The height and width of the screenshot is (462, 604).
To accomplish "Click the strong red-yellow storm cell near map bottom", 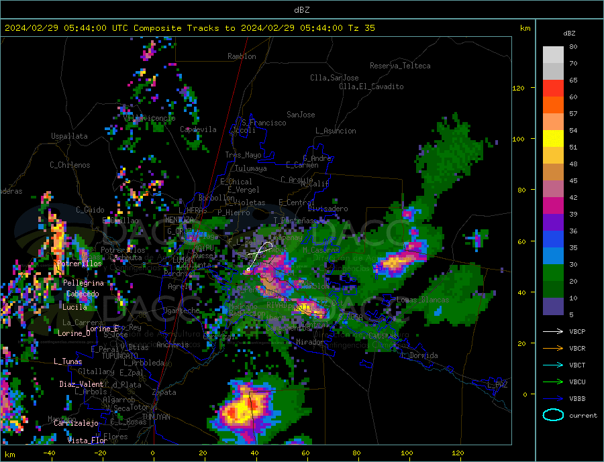I will coord(244,410).
